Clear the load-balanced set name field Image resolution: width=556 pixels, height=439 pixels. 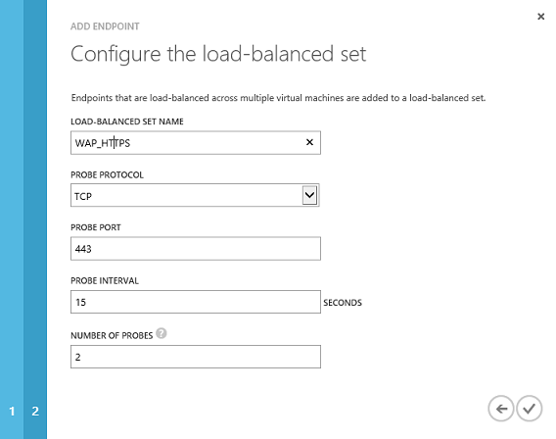coord(309,142)
